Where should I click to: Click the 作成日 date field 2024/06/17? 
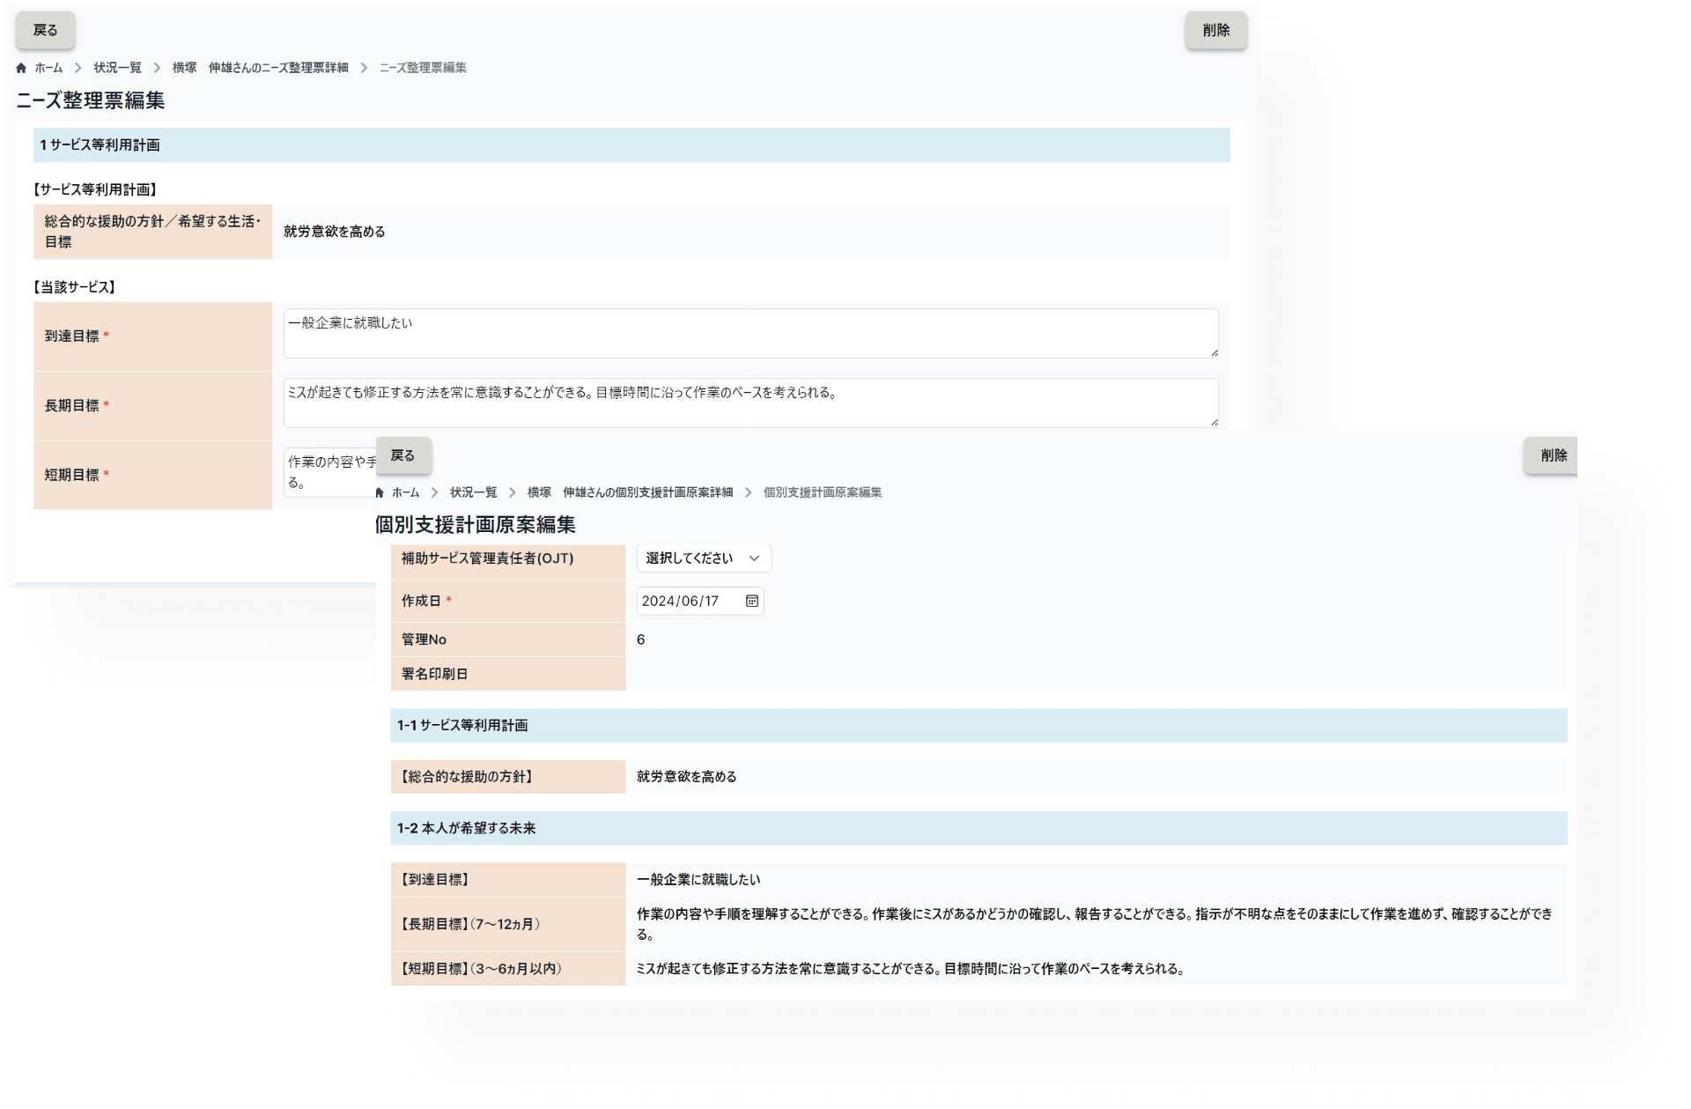point(699,601)
